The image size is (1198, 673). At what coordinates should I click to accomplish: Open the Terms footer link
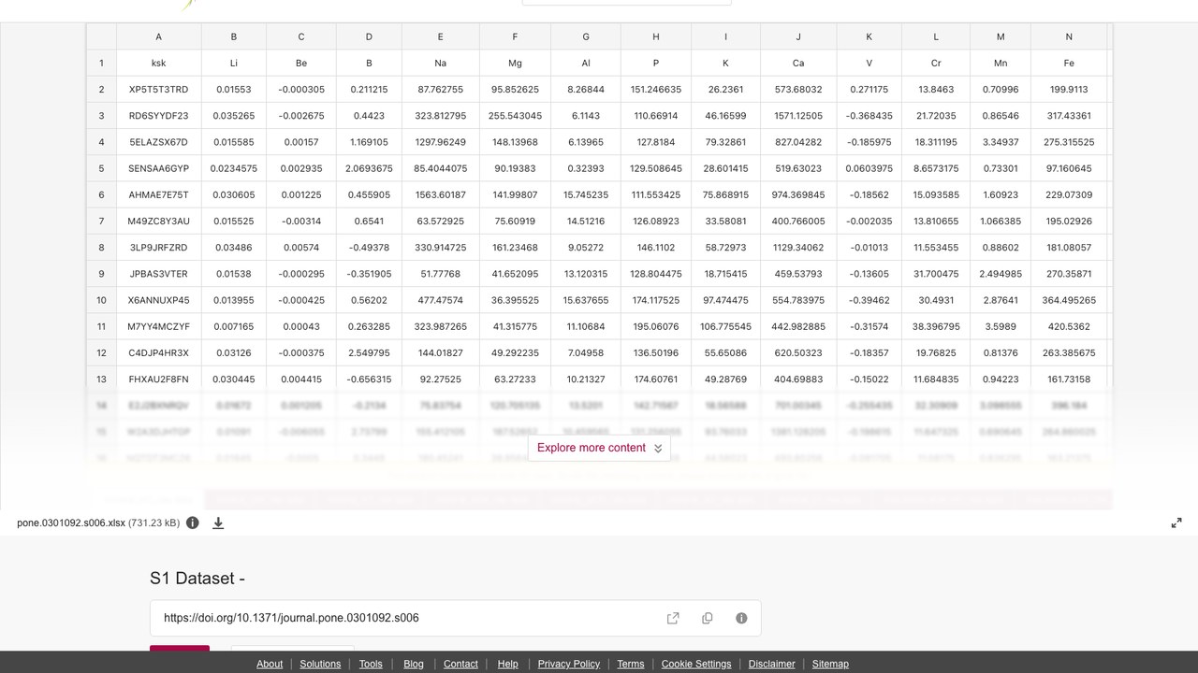click(x=631, y=664)
